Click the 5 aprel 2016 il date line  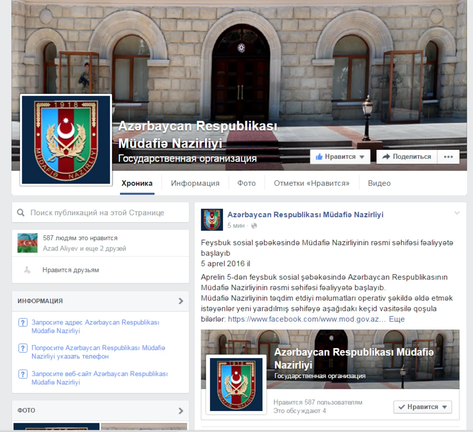[225, 264]
